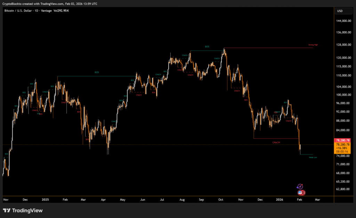The height and width of the screenshot is (218, 356).
Task: Click the 2025 marker on the time axis
Action: (x=46, y=200)
